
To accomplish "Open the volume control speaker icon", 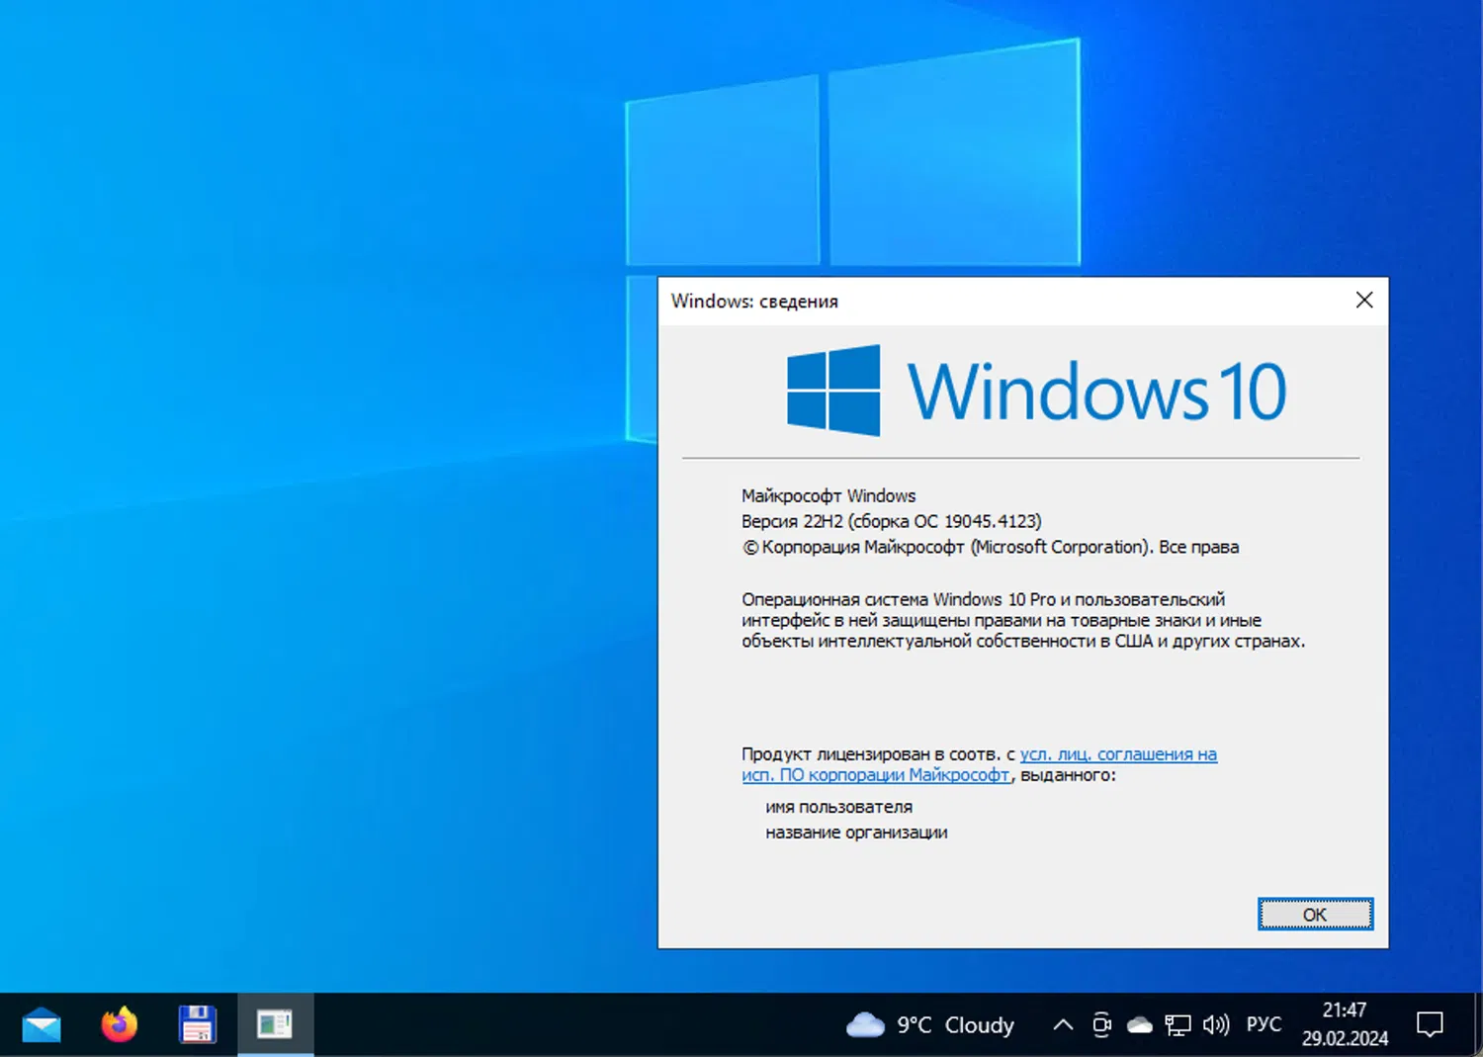I will (1215, 1025).
